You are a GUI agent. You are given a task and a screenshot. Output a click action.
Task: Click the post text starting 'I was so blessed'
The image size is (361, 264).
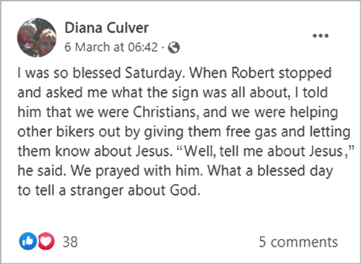click(186, 131)
